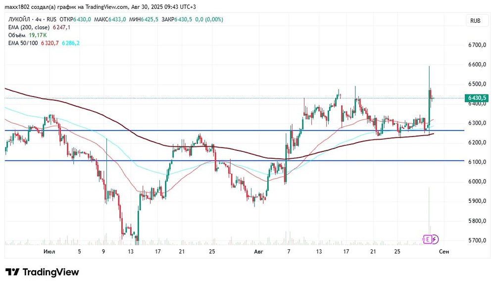The height and width of the screenshot is (286, 495).
Task: Click the EMA 50 value 6320,7
Action: [x=49, y=43]
